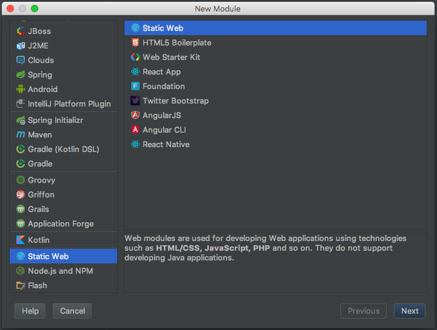Click the React Native atom icon

(x=135, y=144)
